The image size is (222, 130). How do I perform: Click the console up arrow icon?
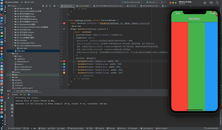tap(12, 98)
